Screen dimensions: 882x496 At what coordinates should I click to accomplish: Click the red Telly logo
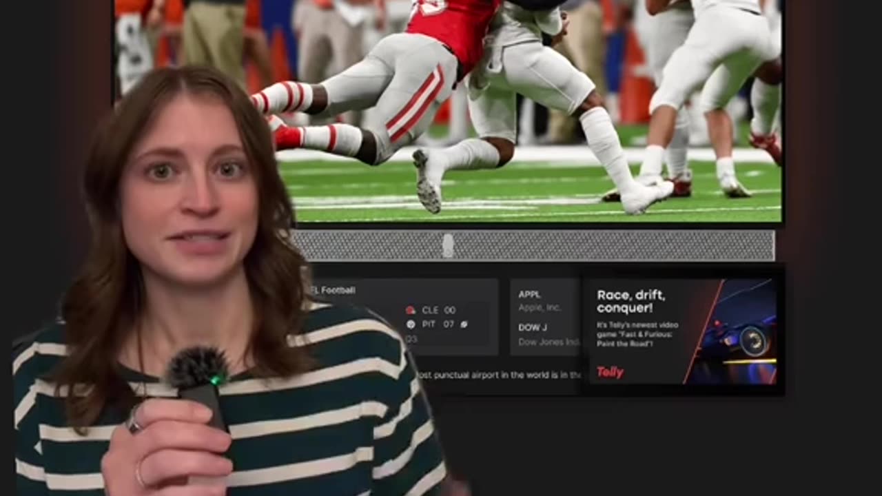610,372
